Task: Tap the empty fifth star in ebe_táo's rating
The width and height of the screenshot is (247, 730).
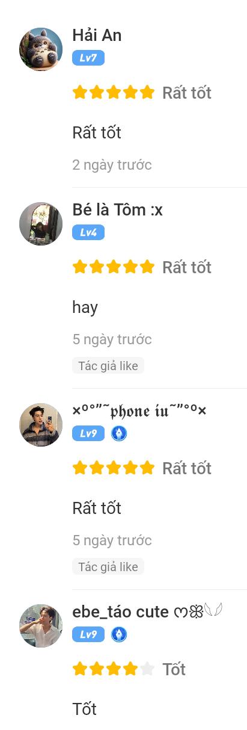Action: point(147,669)
